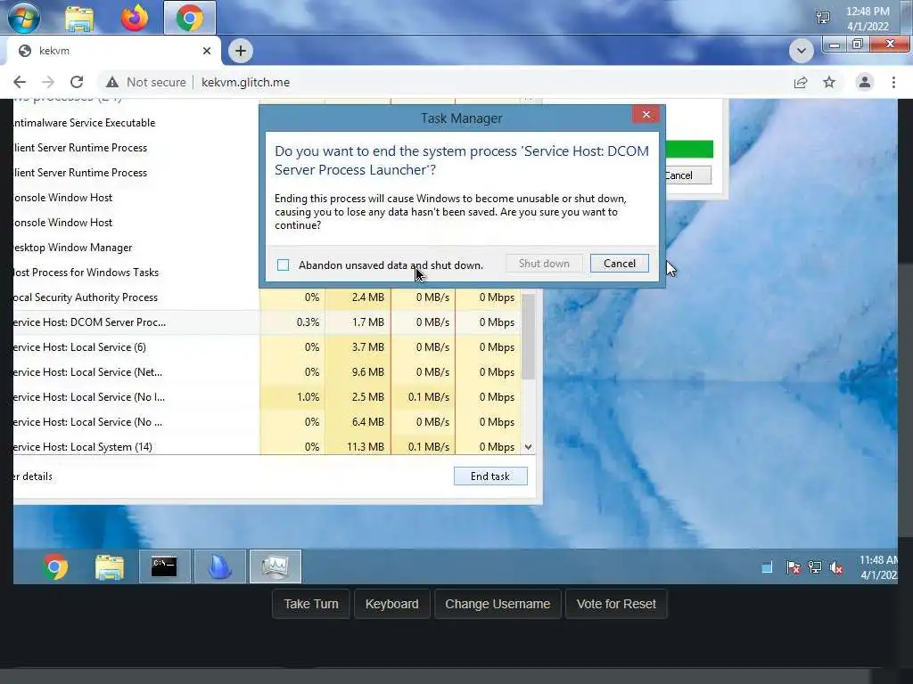Share this page icon
The height and width of the screenshot is (684, 913).
click(x=801, y=82)
